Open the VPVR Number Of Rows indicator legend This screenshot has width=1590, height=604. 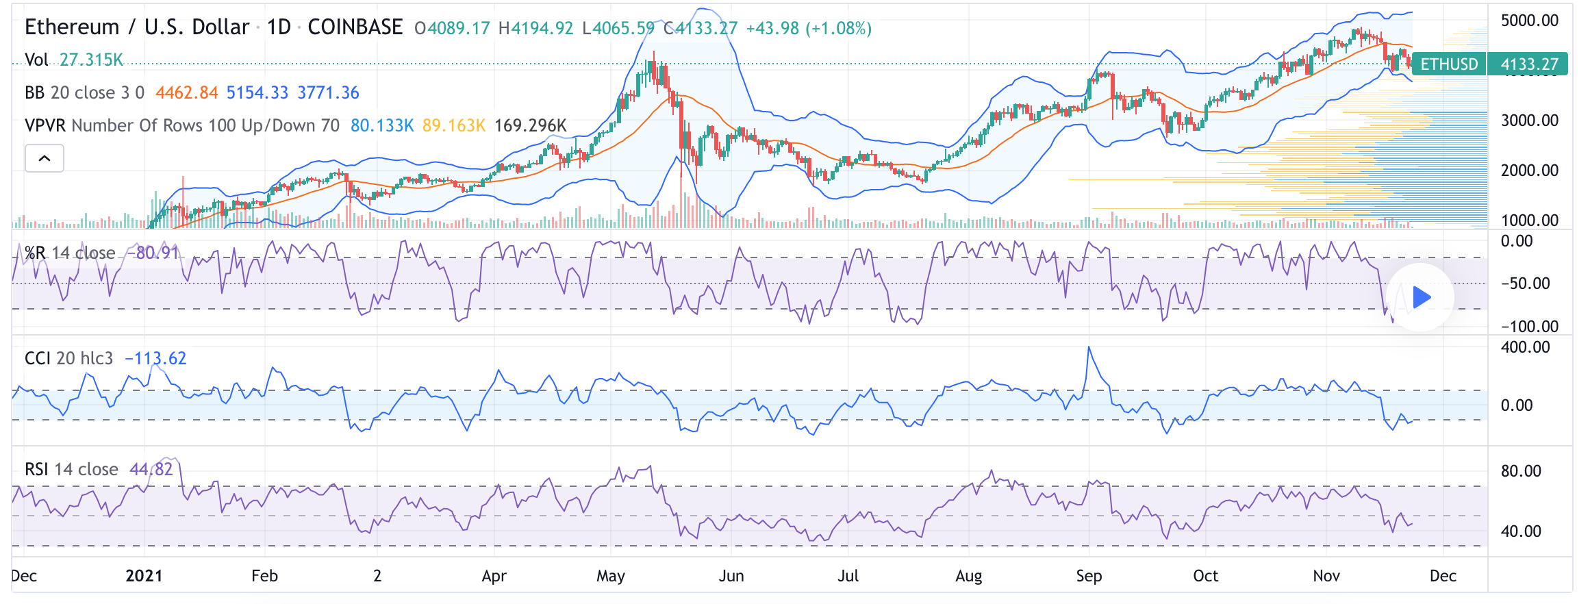(181, 126)
